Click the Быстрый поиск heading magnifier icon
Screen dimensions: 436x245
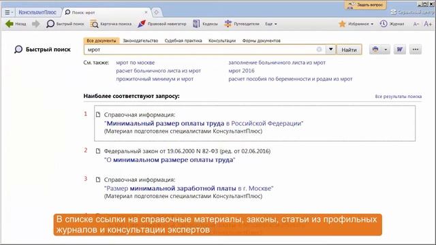(18, 50)
